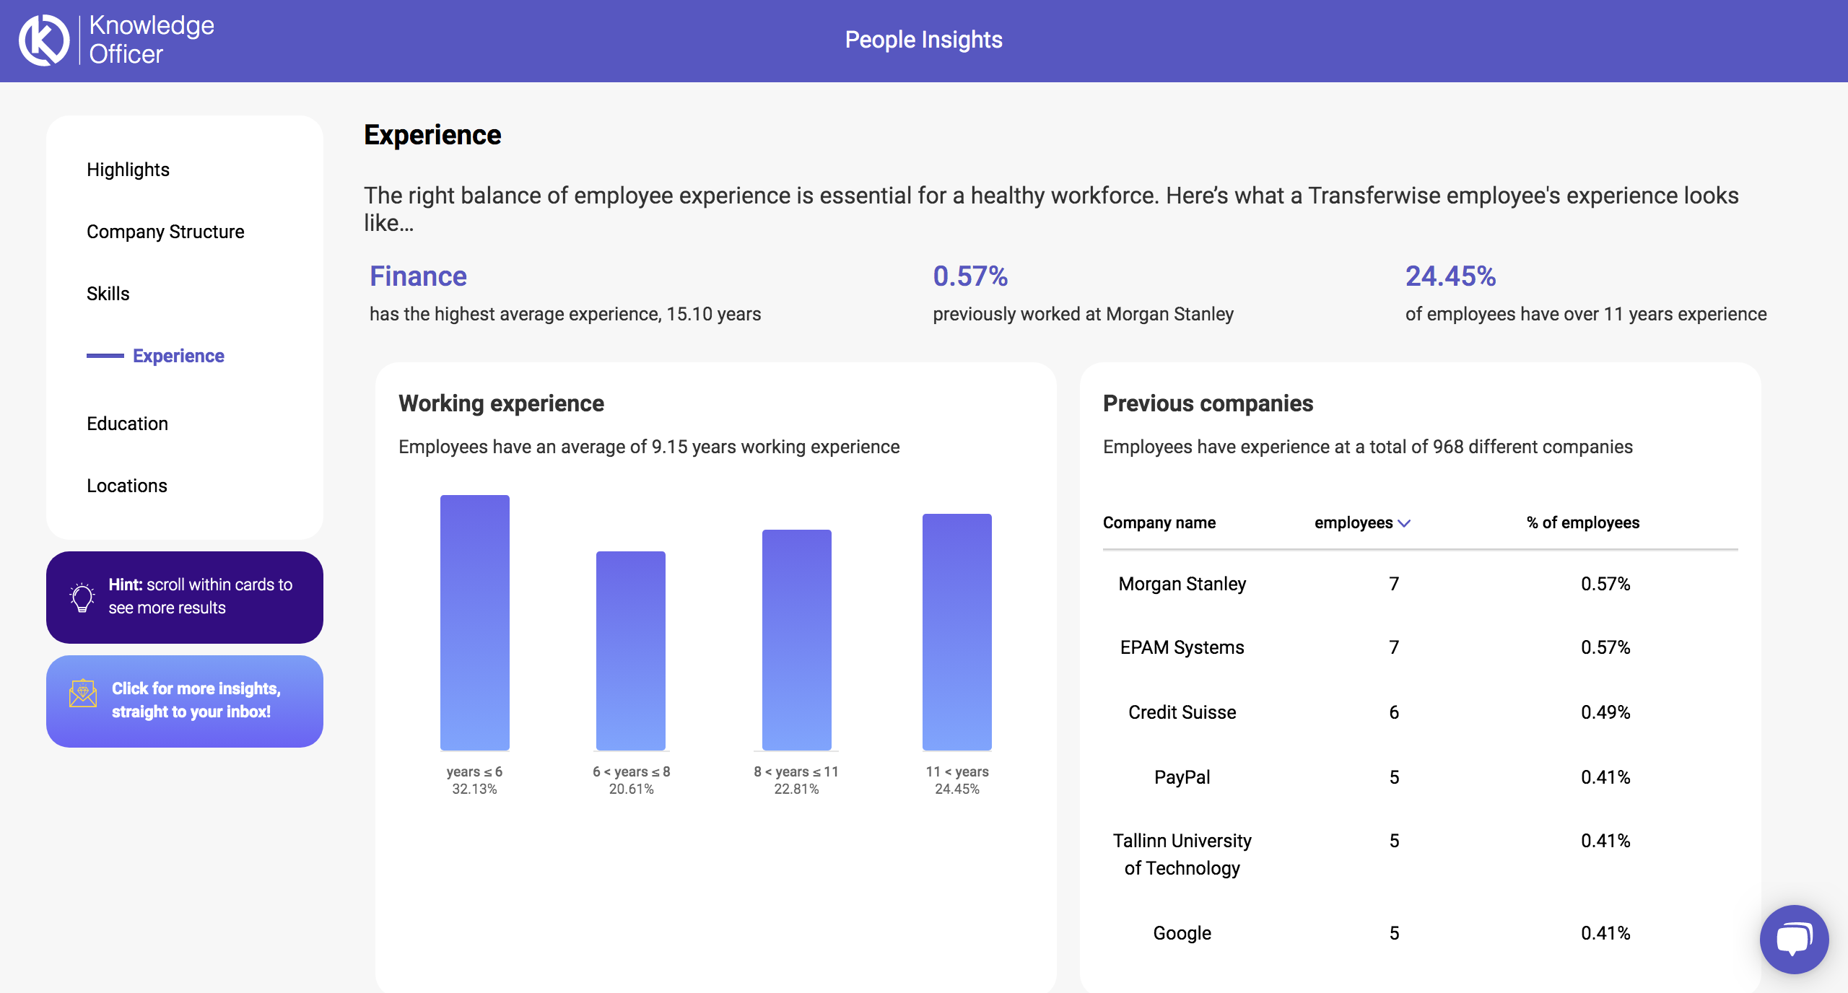This screenshot has height=993, width=1848.
Task: Sort the employees column using its arrow
Action: point(1404,523)
